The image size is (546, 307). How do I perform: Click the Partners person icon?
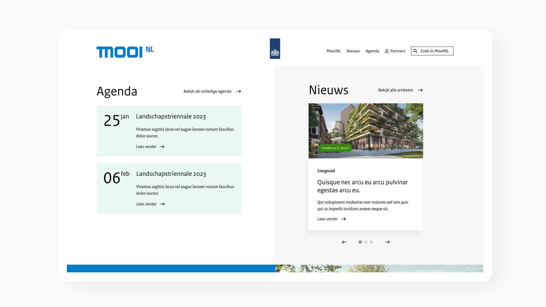coord(386,51)
